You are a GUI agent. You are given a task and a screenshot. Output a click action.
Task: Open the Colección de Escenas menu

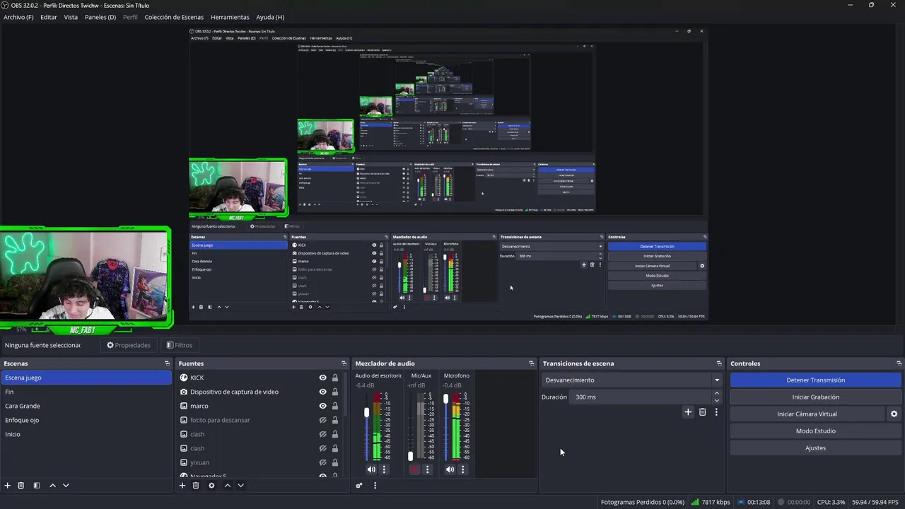[x=174, y=17]
